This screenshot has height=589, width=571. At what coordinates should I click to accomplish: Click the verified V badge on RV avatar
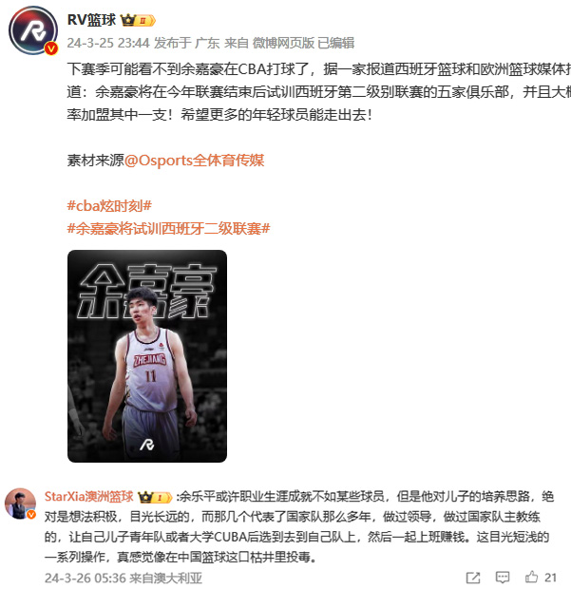[51, 48]
